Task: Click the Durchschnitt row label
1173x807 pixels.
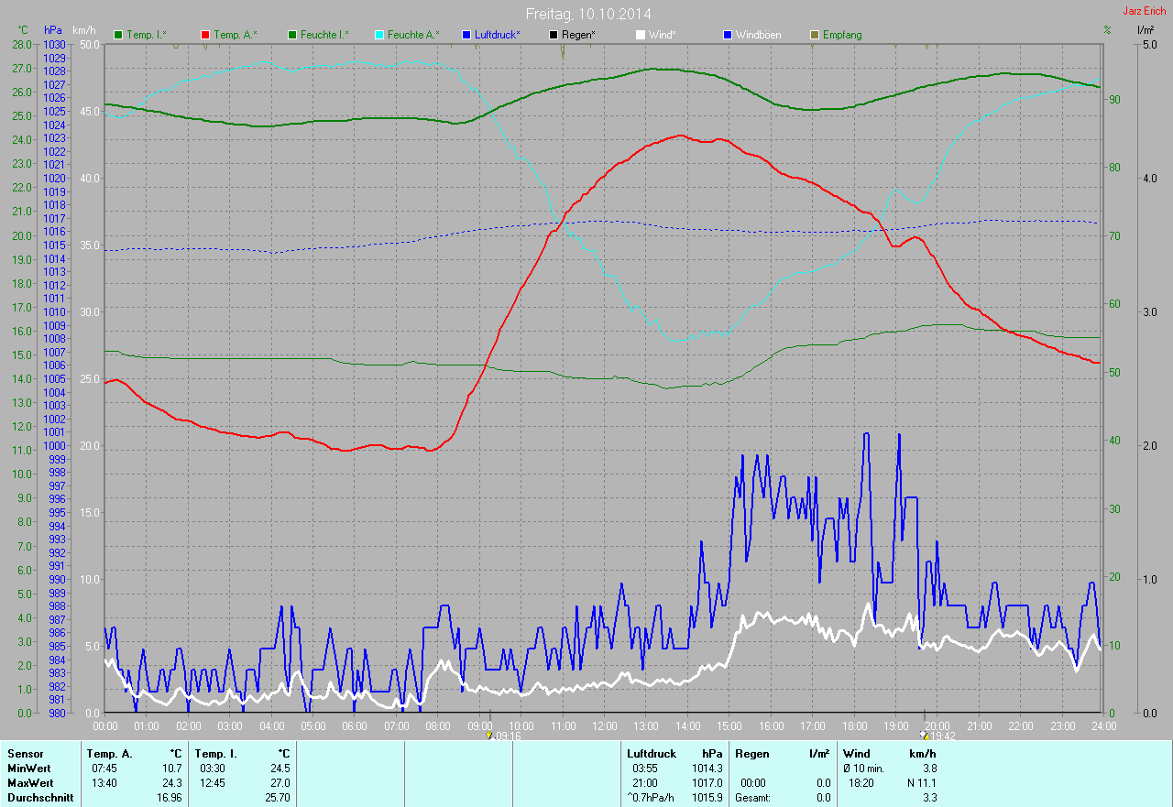Action: pos(40,798)
